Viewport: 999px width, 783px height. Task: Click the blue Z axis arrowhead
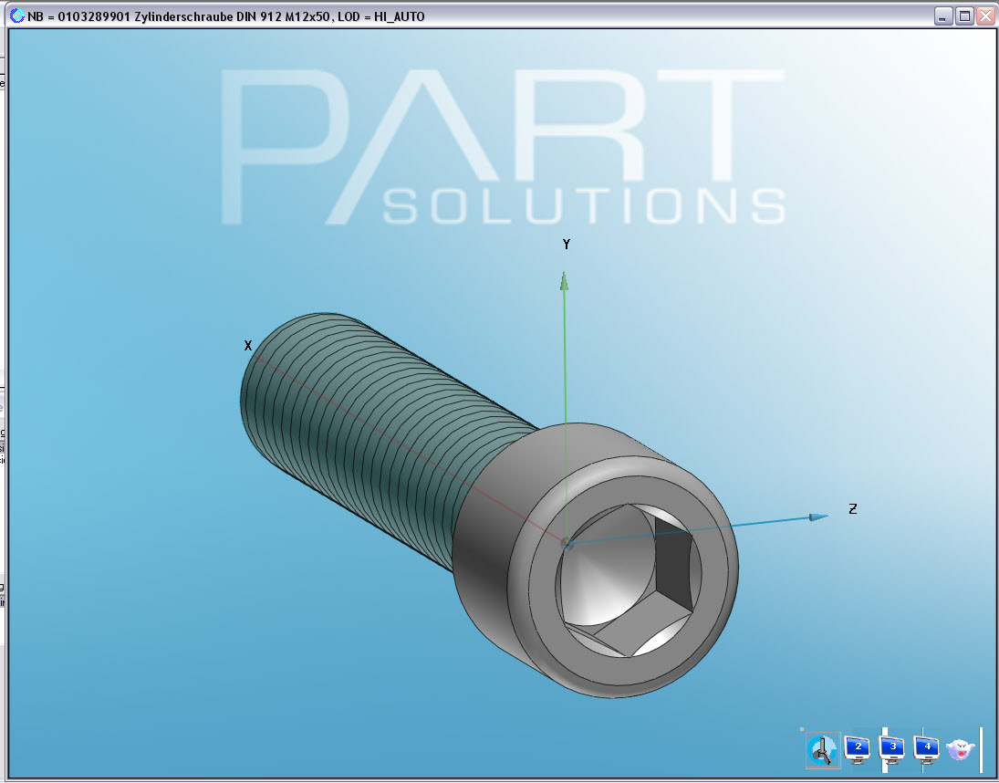(817, 517)
